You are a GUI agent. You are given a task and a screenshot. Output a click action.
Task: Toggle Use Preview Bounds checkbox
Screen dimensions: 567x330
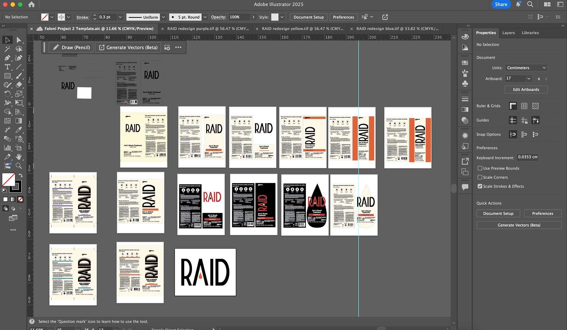click(x=480, y=168)
